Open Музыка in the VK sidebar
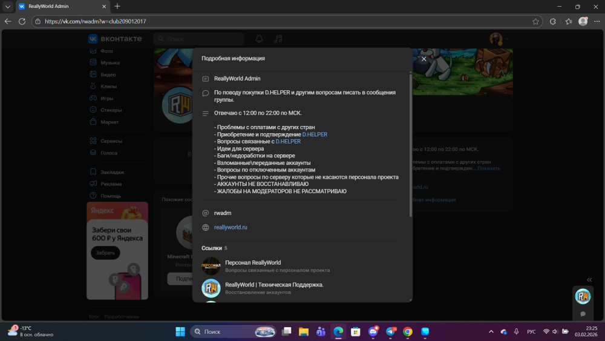 tap(110, 62)
